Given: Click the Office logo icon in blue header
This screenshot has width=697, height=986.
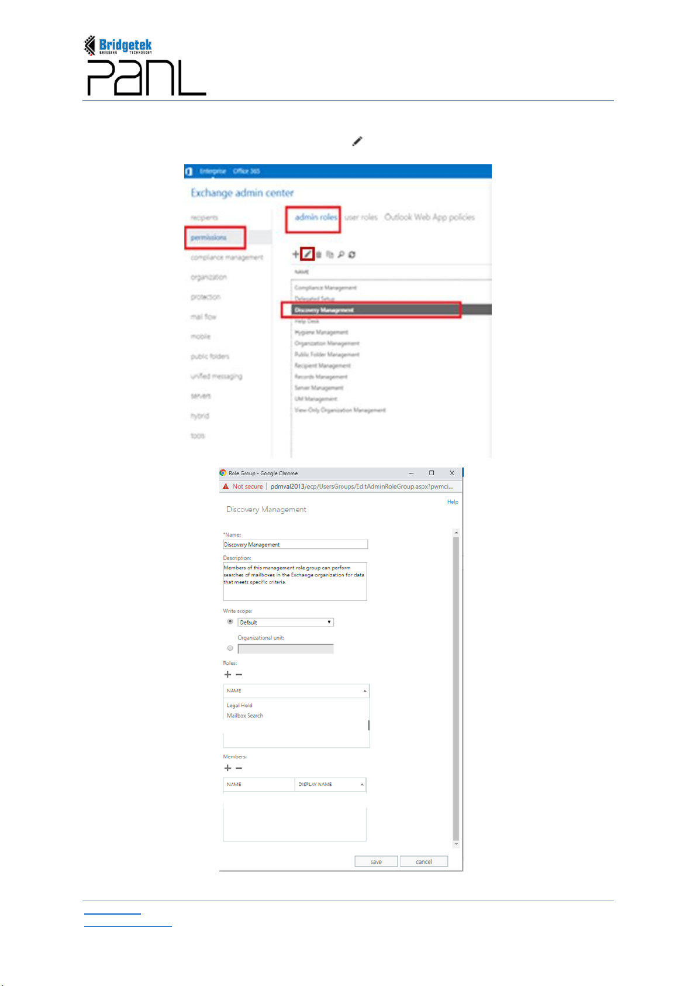Looking at the screenshot, I should pos(189,171).
